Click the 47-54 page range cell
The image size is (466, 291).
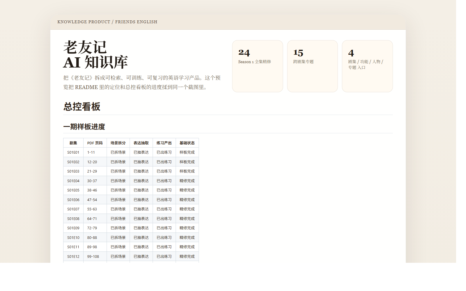point(92,200)
